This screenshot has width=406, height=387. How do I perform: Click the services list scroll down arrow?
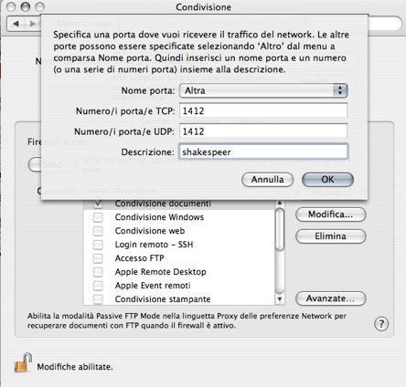click(x=280, y=299)
